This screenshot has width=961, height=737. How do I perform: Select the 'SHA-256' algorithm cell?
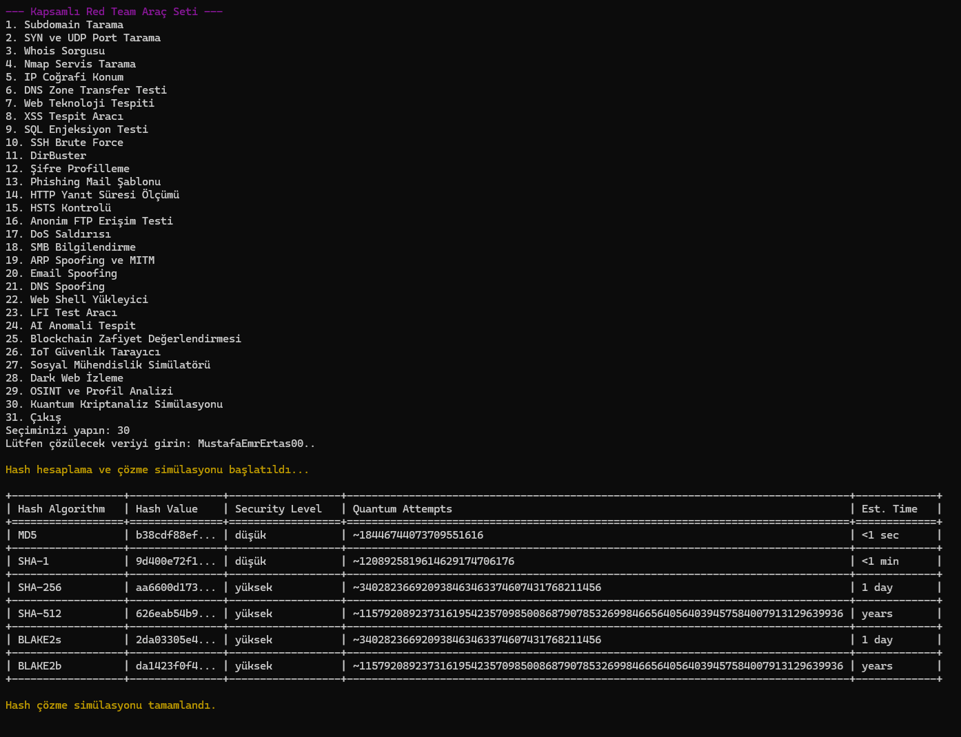click(x=39, y=588)
